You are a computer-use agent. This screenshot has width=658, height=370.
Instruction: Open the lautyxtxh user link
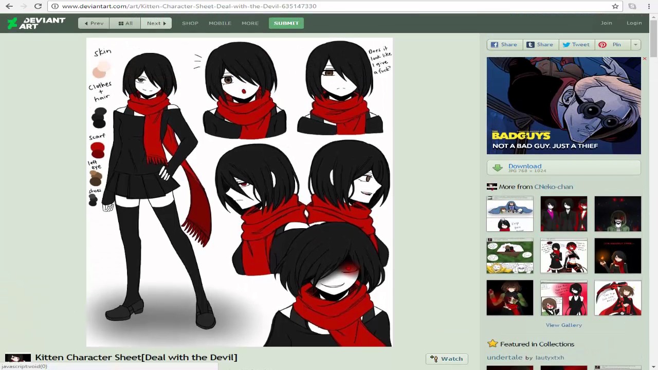[x=550, y=357]
